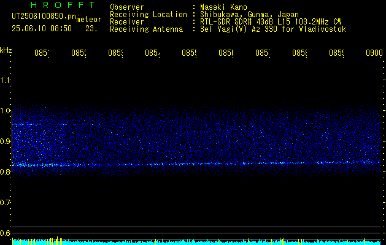Select the date stamp 25.06.10 08:50
The width and height of the screenshot is (386, 245).
point(42,29)
